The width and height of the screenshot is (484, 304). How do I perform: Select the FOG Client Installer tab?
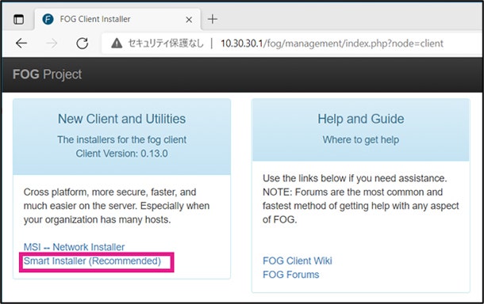[118, 19]
